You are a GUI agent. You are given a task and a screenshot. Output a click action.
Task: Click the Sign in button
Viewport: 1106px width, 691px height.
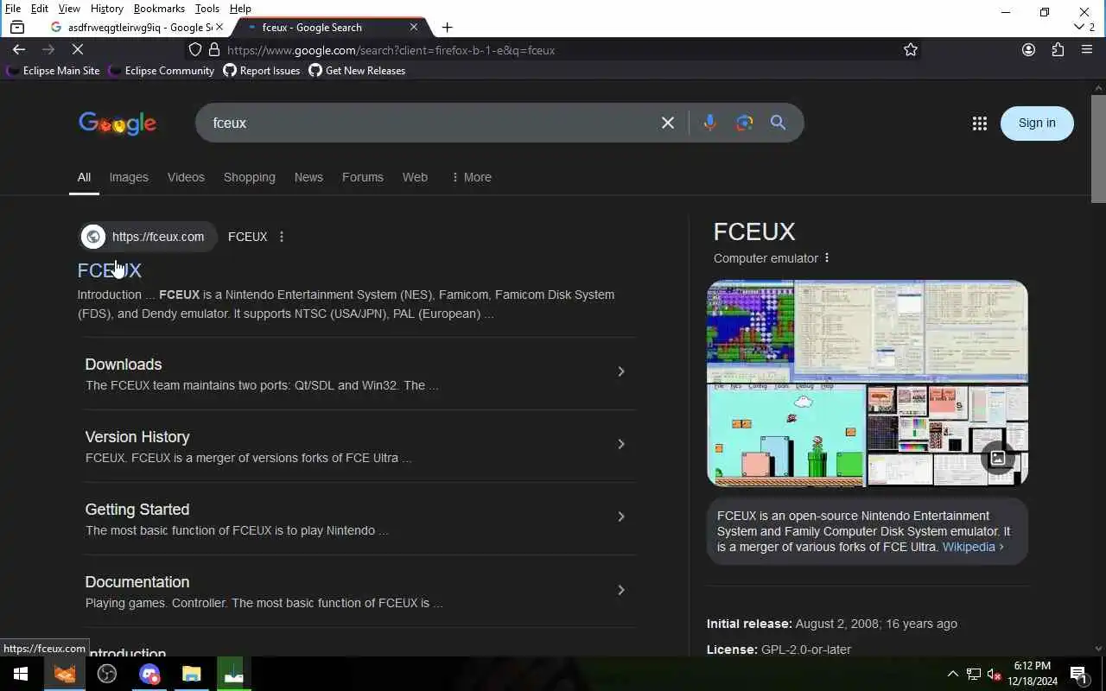click(1037, 123)
